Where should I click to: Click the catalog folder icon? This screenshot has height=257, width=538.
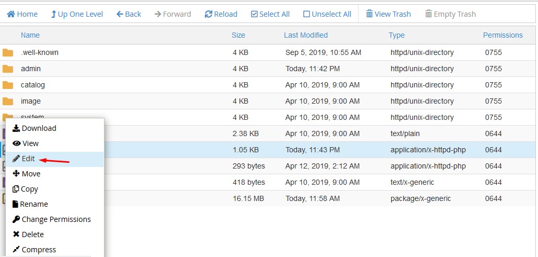[x=7, y=85]
